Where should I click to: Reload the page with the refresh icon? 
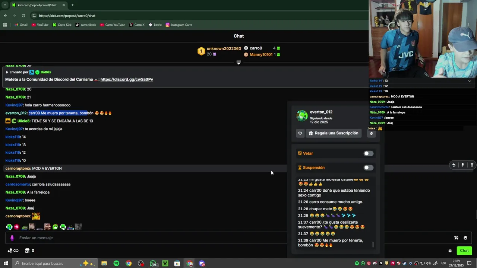[23, 16]
